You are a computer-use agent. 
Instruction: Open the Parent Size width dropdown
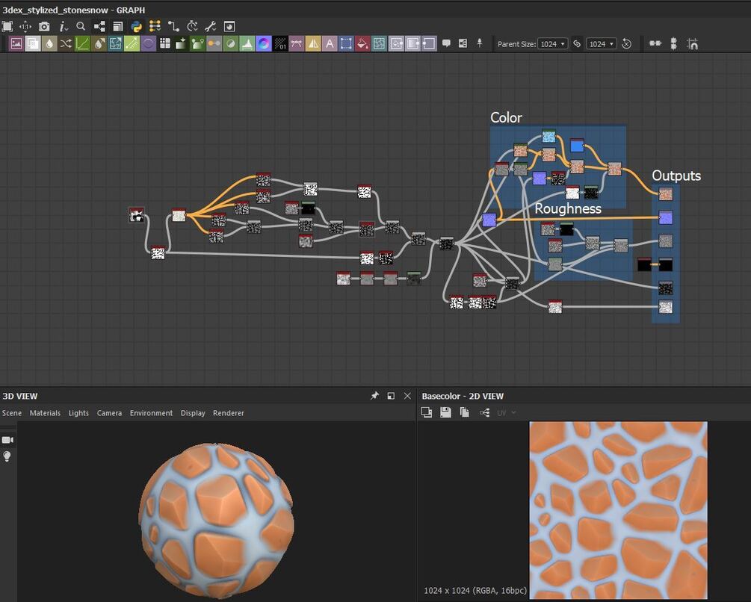tap(552, 44)
